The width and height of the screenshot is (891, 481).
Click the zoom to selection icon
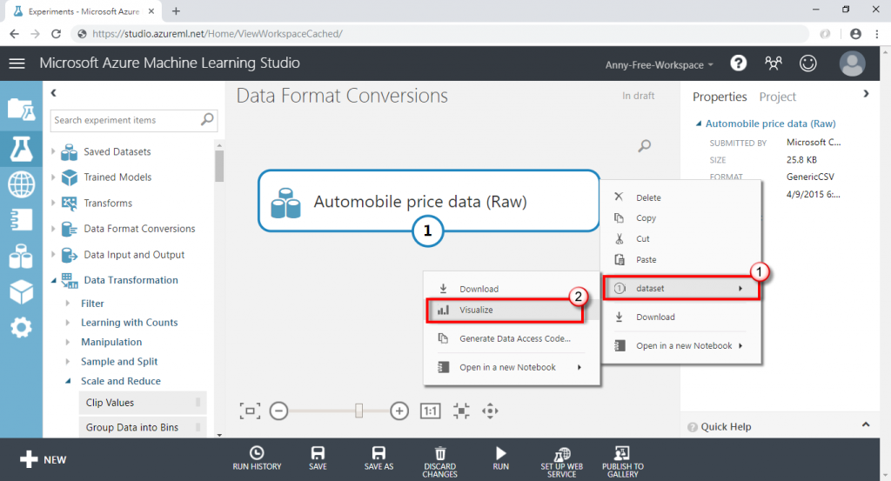tap(461, 411)
